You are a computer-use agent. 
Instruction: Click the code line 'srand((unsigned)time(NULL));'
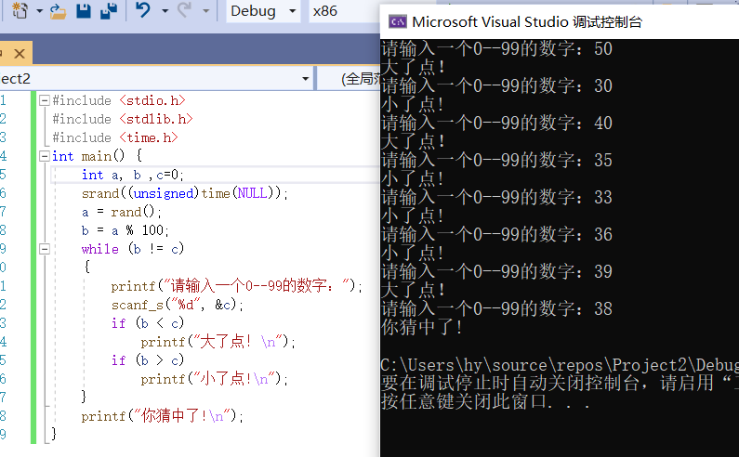184,193
